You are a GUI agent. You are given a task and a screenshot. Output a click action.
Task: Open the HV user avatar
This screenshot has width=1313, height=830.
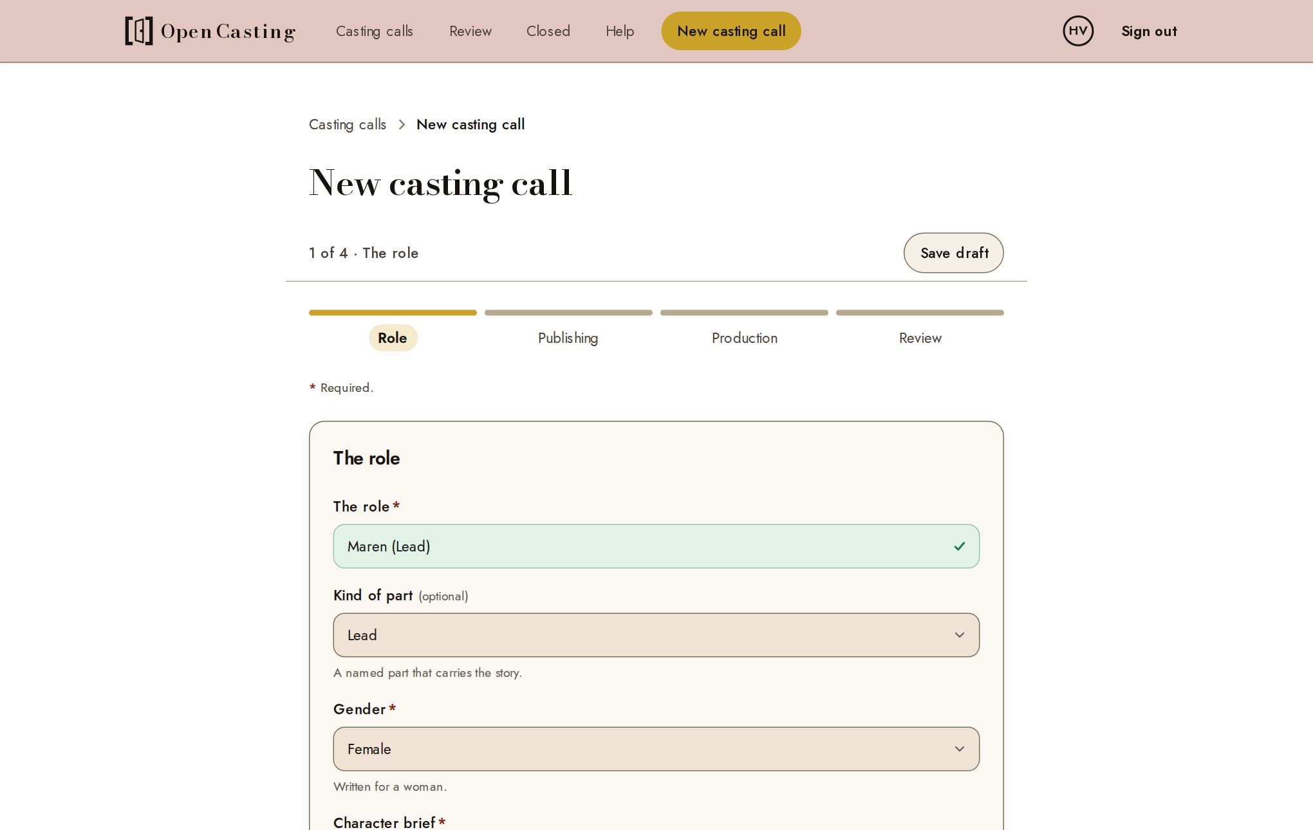click(x=1078, y=31)
